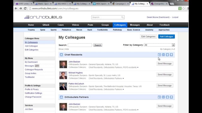Move Chief Residents category up with arrow icon
Screen dimensions: 202x113
coord(167,55)
